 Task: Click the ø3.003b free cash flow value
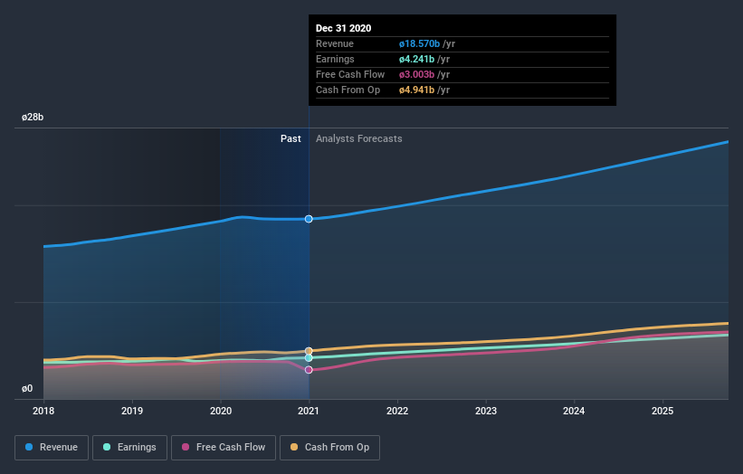tap(416, 75)
